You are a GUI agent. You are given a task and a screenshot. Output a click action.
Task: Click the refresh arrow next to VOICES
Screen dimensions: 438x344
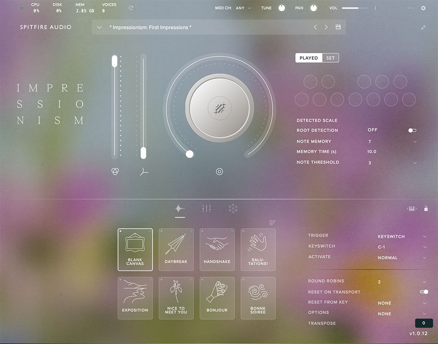pos(131,8)
